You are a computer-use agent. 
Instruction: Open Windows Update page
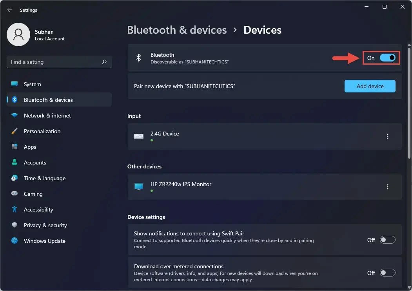(x=59, y=241)
